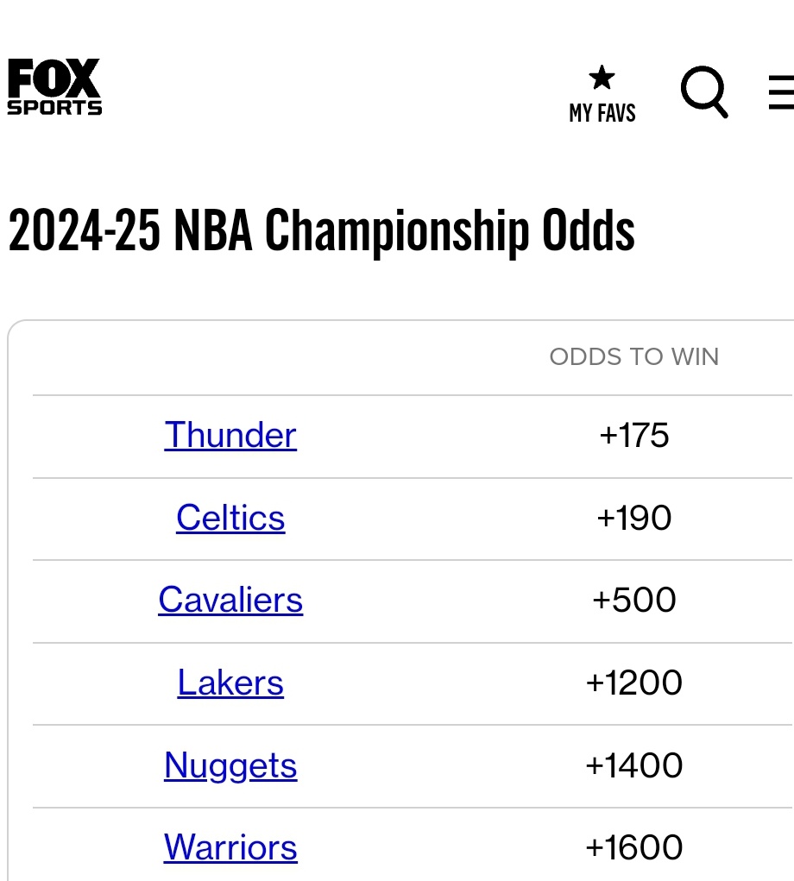Tap the My Favs star icon
The image size is (794, 881).
tap(602, 79)
